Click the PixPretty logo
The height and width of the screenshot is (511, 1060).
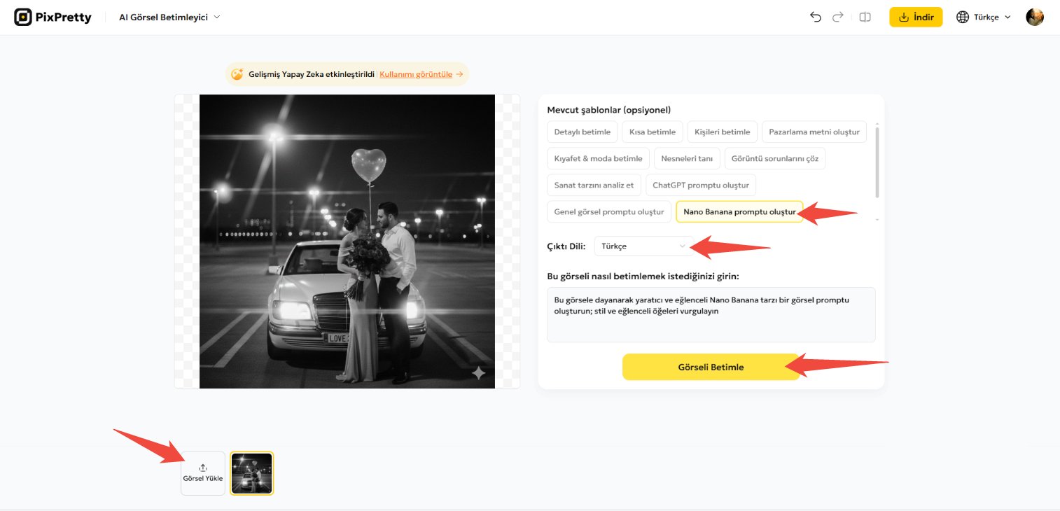(53, 17)
